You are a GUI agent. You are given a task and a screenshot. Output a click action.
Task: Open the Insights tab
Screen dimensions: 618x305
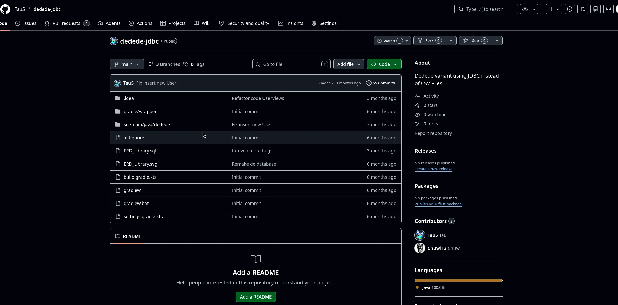tap(290, 23)
